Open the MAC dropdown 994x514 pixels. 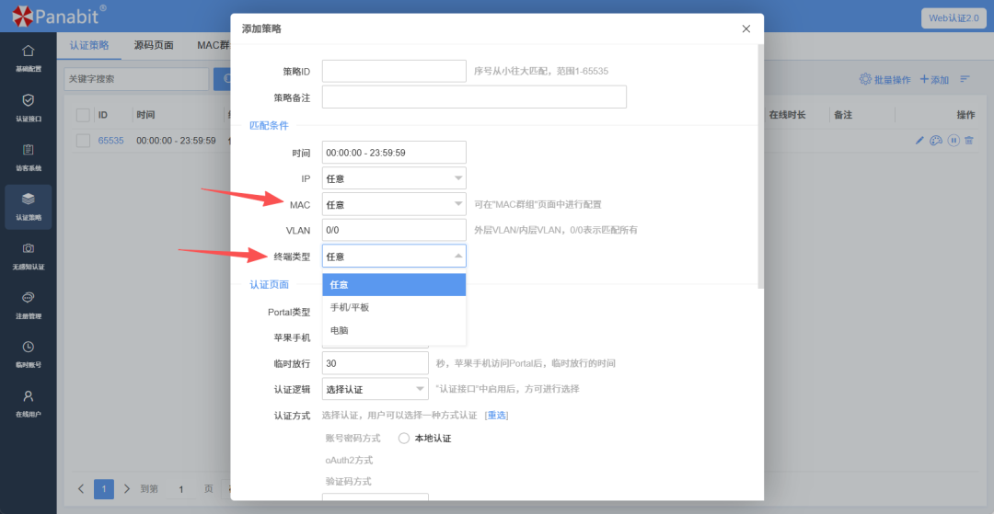coord(394,204)
